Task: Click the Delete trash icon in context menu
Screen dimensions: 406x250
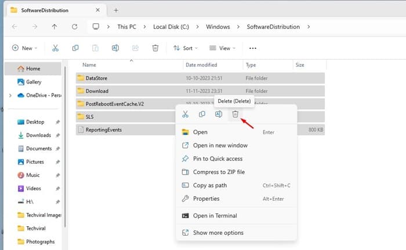Action: point(235,114)
